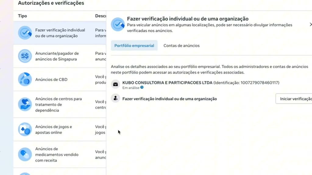Click the bold Fazer verificação individual item label
The width and height of the screenshot is (312, 175).
169,99
